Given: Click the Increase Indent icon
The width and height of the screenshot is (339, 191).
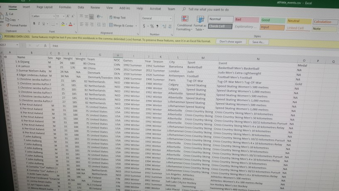Looking at the screenshot, I should [x=104, y=25].
